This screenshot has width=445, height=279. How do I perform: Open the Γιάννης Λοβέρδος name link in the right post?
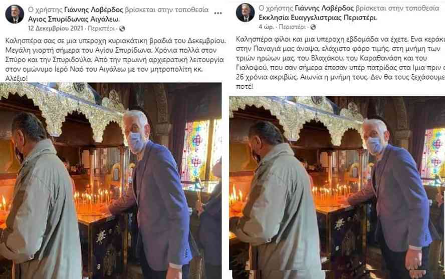pyautogui.click(x=324, y=8)
